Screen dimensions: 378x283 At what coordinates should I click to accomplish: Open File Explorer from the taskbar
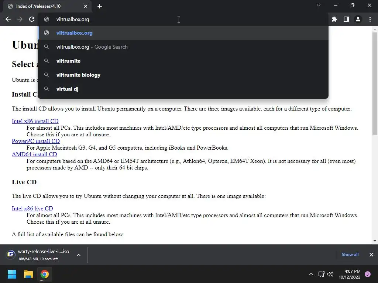pos(28,274)
